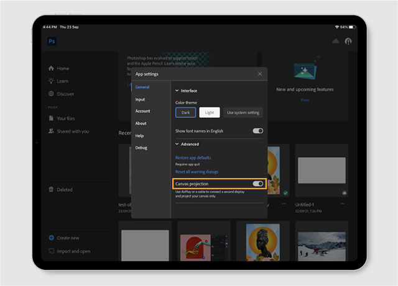Screen dimensions: 398x286
Task: Open the bottom-left gray document thumbnail
Action: pos(145,246)
